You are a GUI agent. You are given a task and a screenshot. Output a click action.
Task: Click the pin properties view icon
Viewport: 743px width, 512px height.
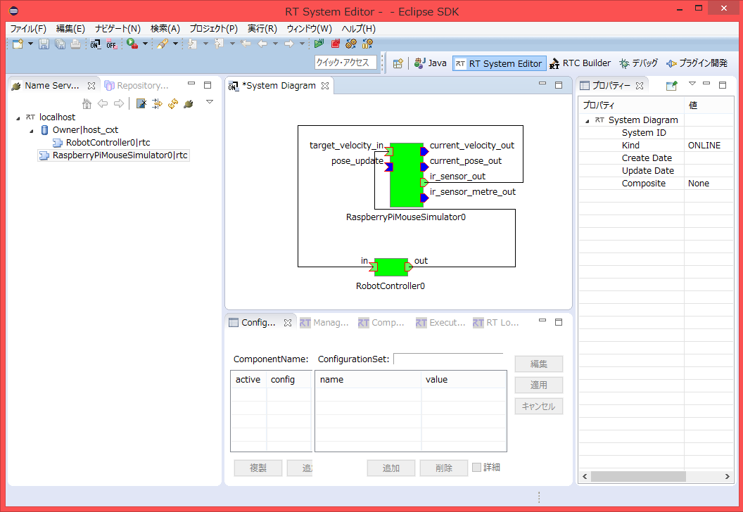click(671, 86)
